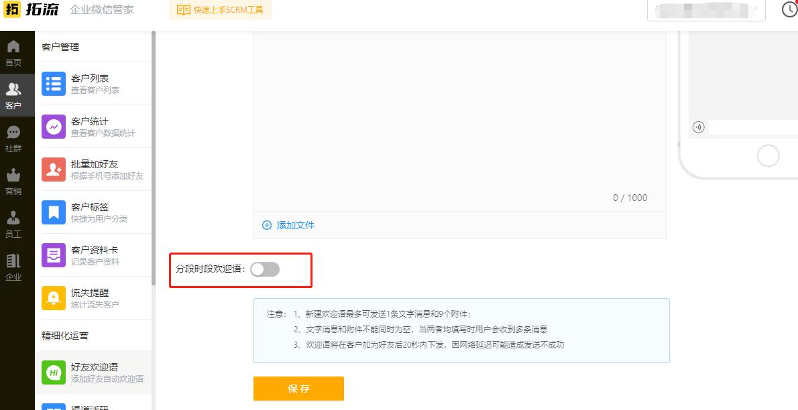
Task: Click the purple 客户统计 chart icon
Action: point(53,126)
